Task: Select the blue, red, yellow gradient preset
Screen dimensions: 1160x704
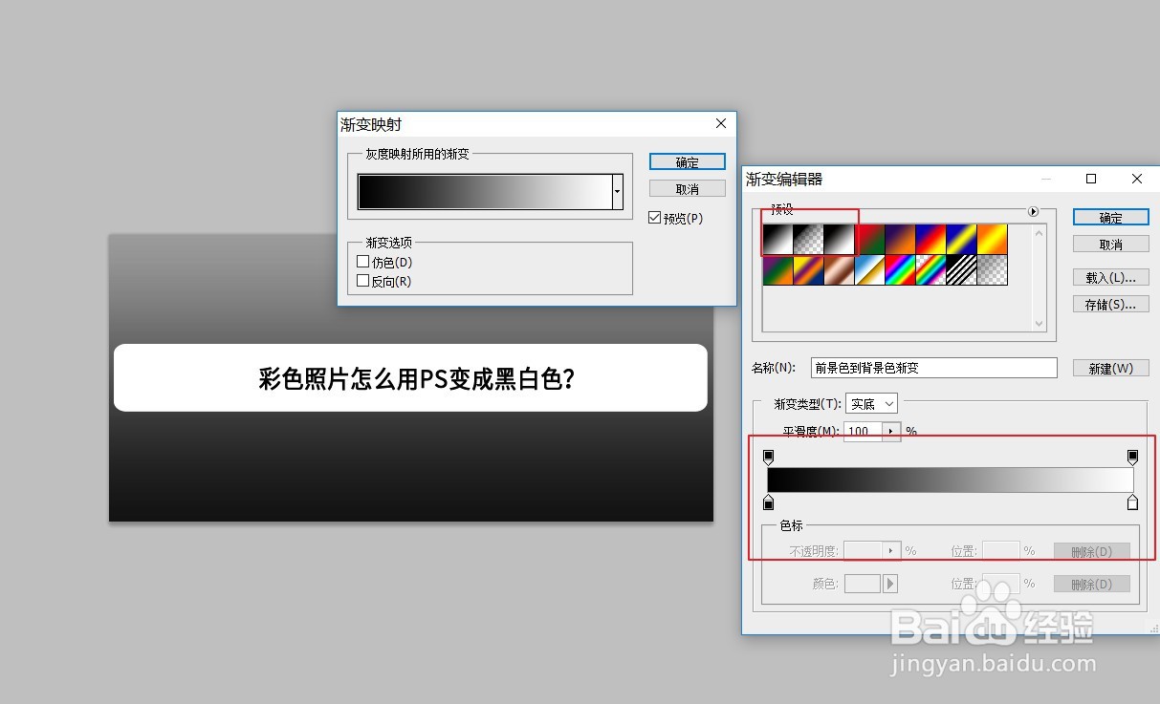Action: point(930,239)
